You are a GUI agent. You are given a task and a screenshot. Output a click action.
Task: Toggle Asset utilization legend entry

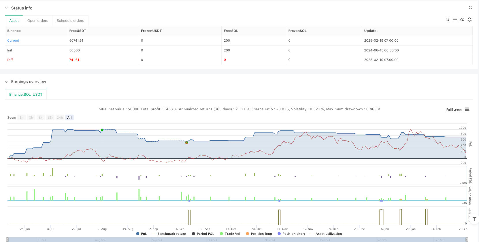[326, 234]
